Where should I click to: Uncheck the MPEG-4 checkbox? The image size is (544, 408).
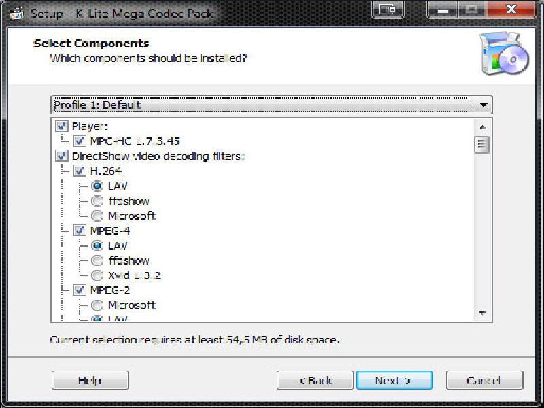click(80, 231)
